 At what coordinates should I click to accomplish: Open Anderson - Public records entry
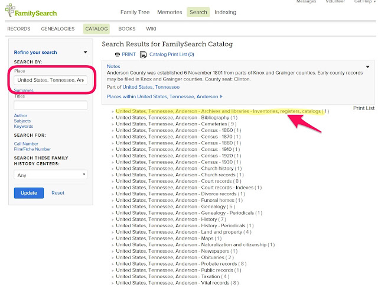click(x=178, y=270)
